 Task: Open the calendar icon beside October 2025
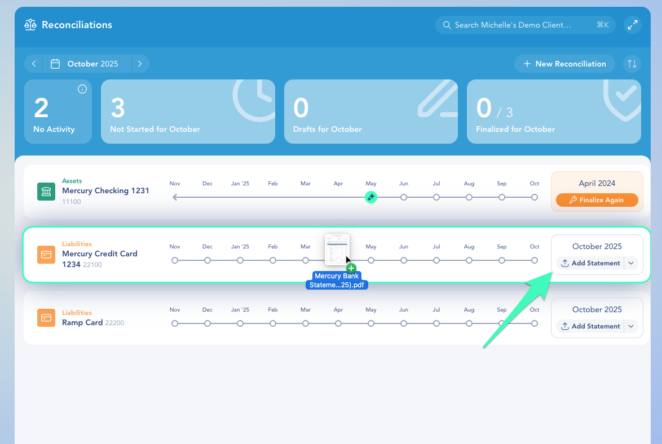pyautogui.click(x=55, y=64)
